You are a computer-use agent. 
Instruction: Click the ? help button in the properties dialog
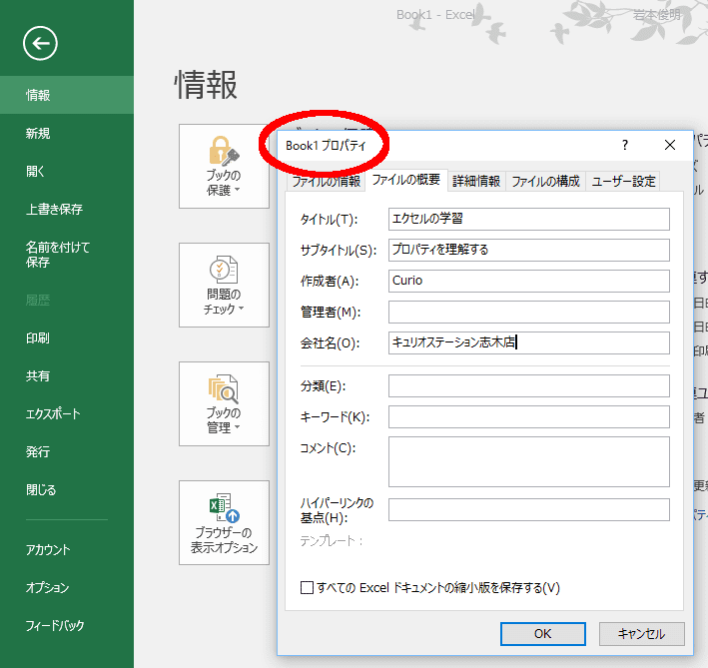coord(625,146)
